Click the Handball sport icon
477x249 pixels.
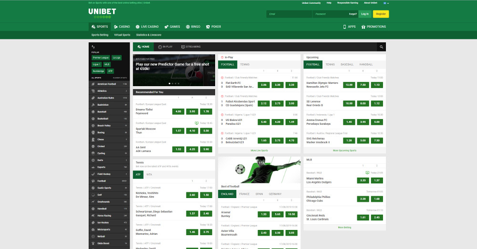click(x=93, y=209)
